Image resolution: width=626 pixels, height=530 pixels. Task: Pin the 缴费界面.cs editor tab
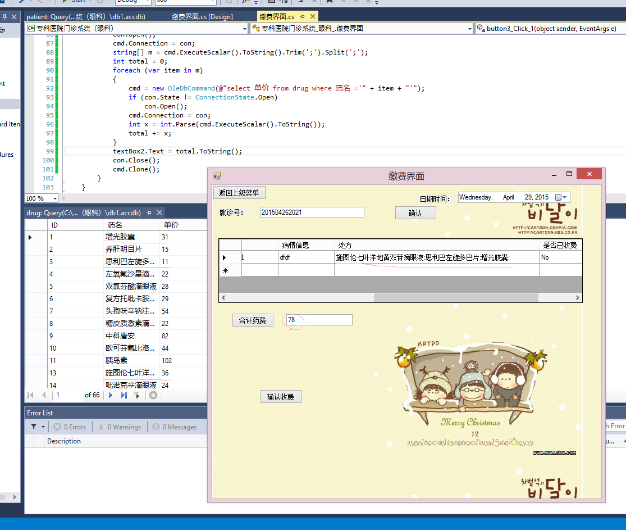(302, 16)
